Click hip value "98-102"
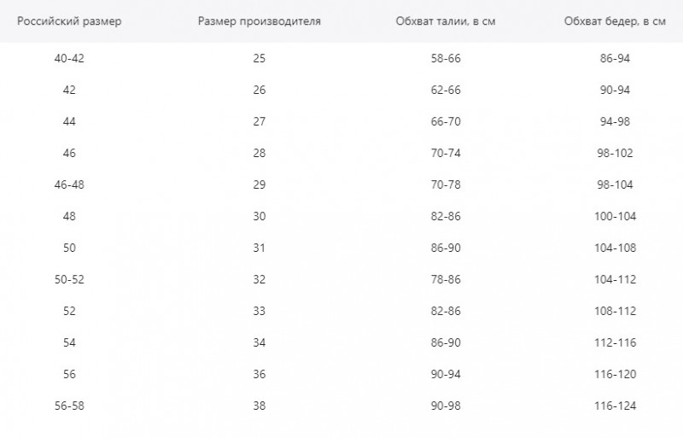The width and height of the screenshot is (683, 438). tap(615, 154)
